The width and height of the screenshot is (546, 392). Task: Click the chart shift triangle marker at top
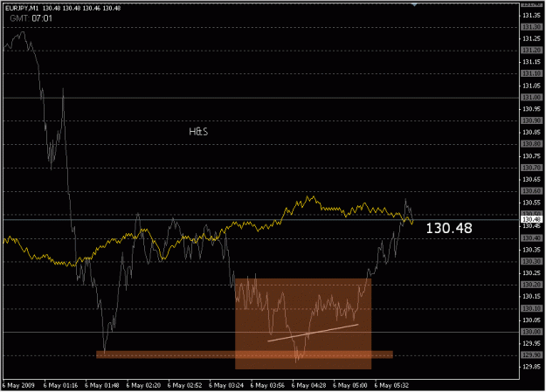414,4
